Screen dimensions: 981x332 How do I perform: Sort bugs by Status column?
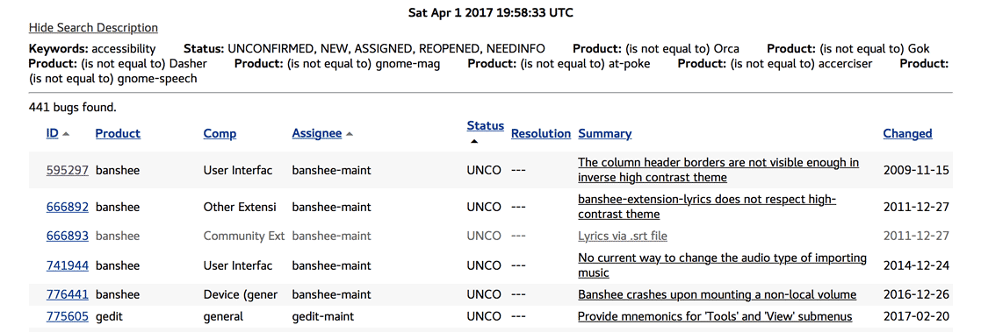pyautogui.click(x=486, y=126)
